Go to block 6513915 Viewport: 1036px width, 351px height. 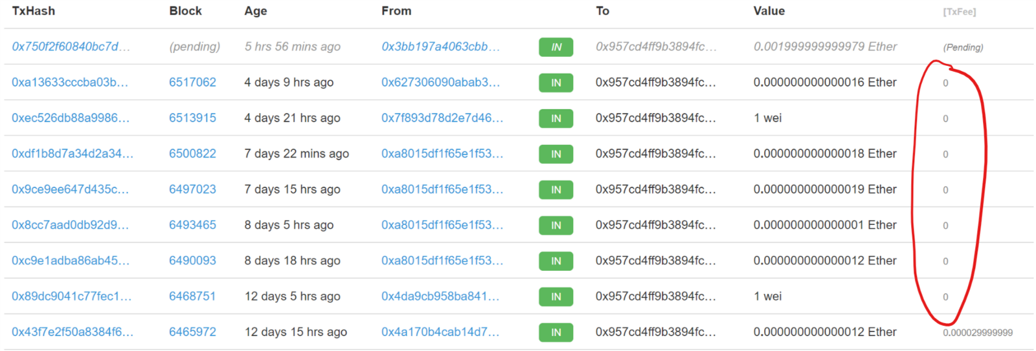pyautogui.click(x=192, y=118)
